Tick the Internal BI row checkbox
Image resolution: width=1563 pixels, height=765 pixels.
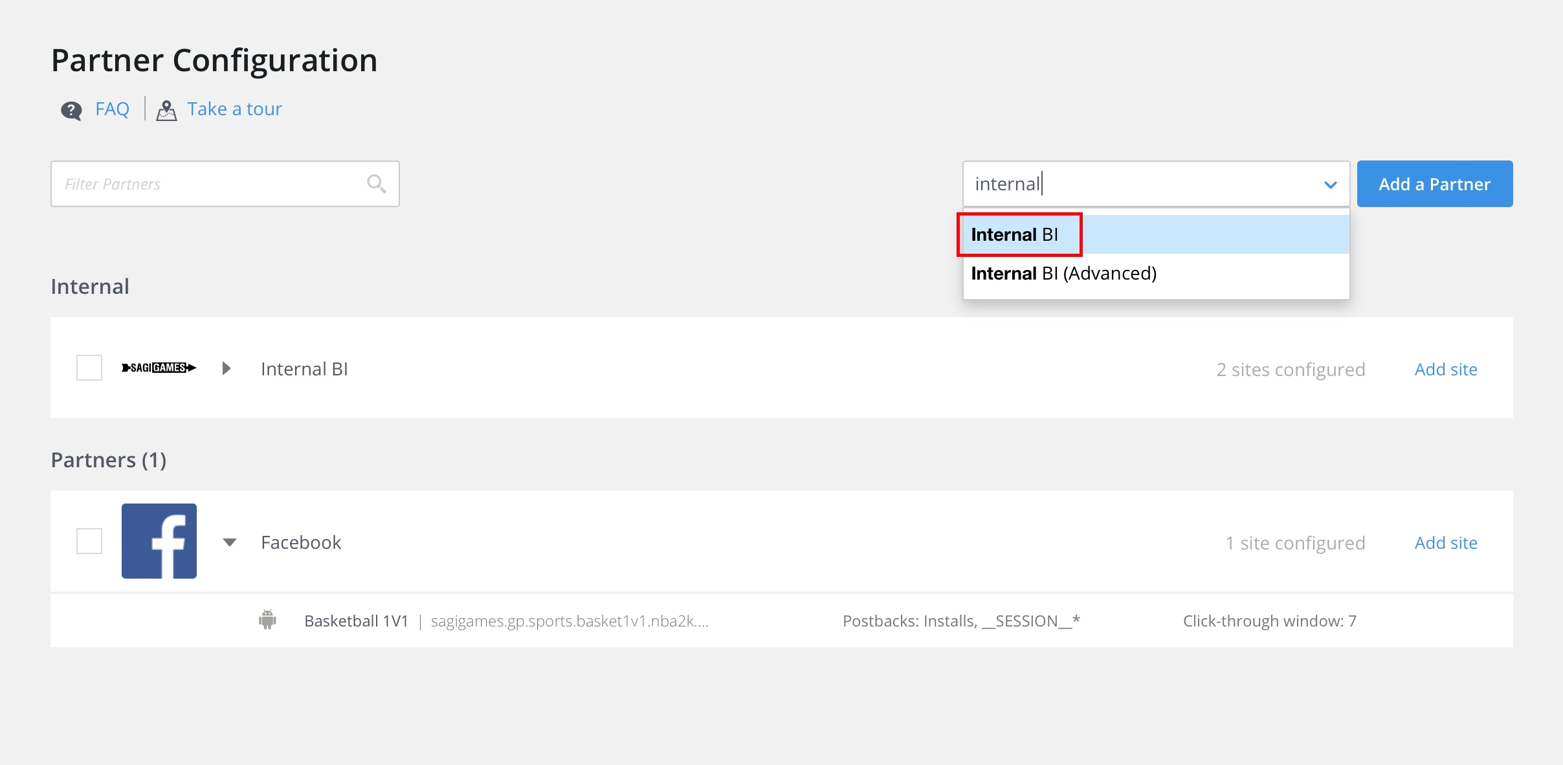(x=89, y=368)
